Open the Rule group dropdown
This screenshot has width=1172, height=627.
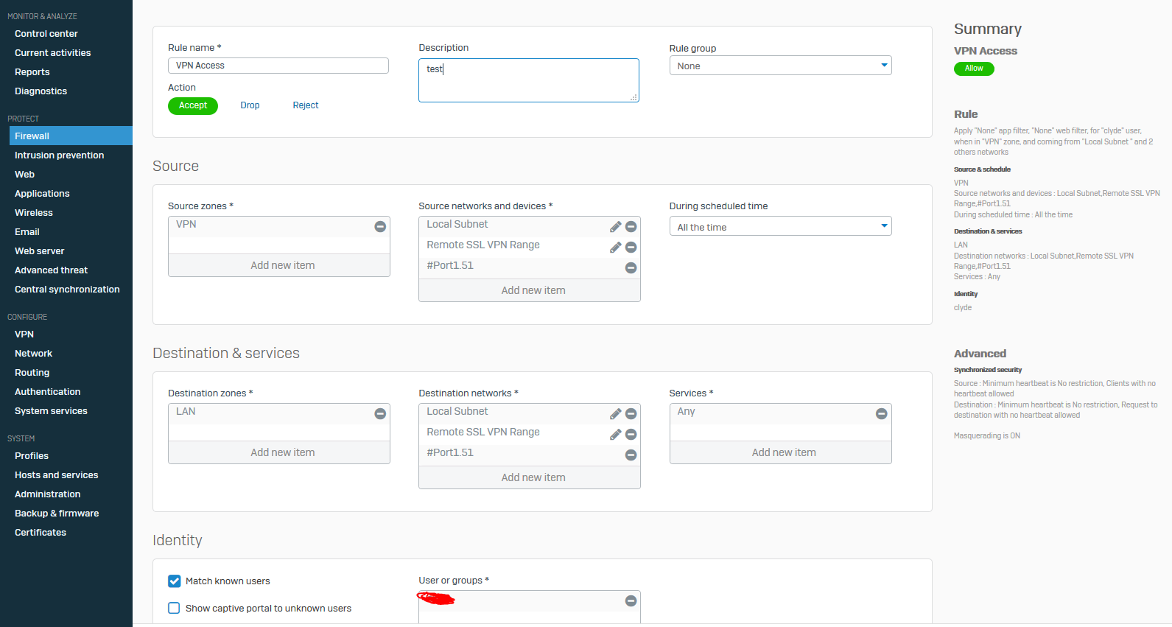(780, 66)
